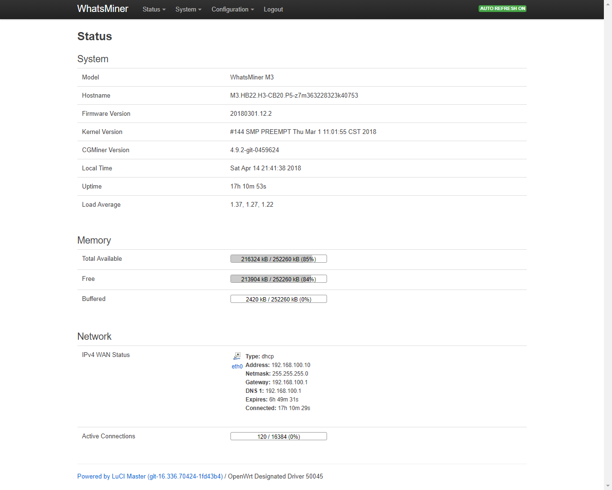The width and height of the screenshot is (612, 490).
Task: Click the Network section heading
Action: pyautogui.click(x=94, y=336)
